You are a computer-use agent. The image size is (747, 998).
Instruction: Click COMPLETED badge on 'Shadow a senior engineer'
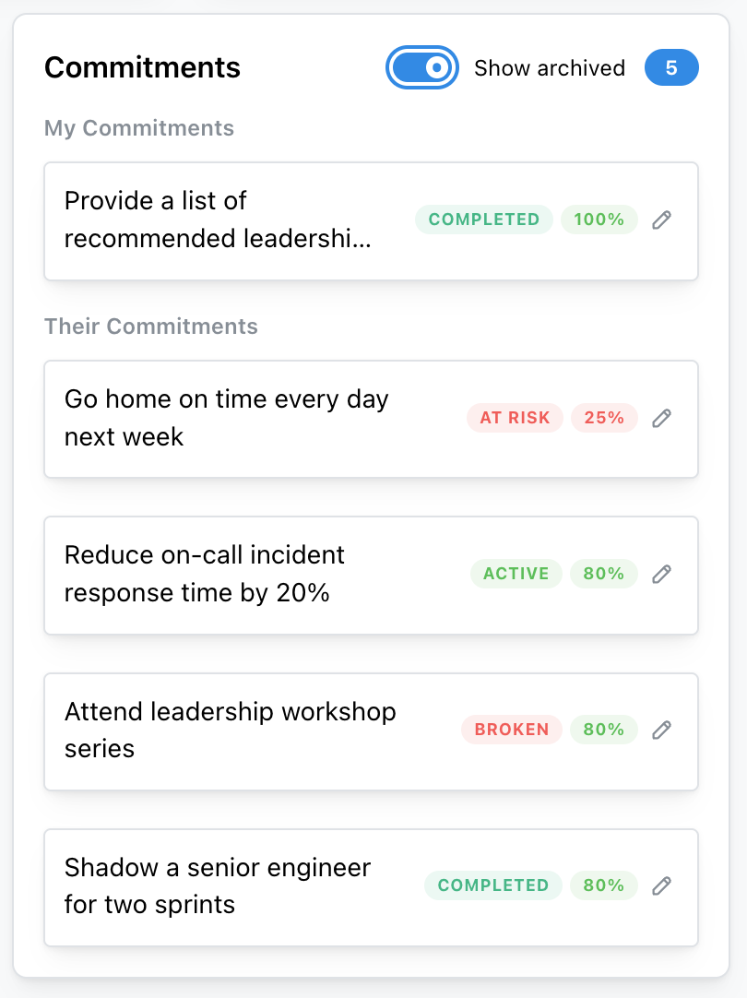pos(493,885)
